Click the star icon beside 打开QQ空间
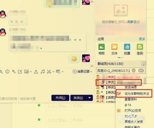This screenshot has width=154, height=128. click(x=119, y=110)
